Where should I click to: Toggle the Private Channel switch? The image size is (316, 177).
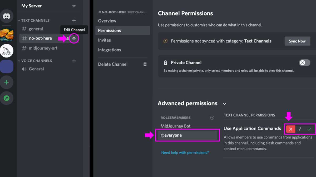tap(304, 63)
